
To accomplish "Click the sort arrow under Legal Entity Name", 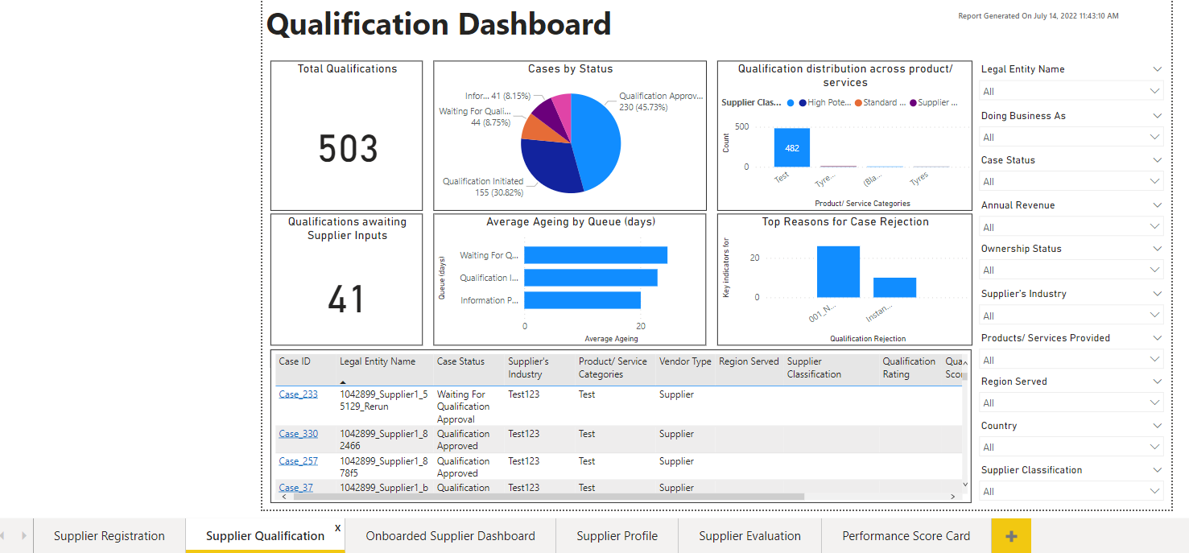I will pos(344,382).
